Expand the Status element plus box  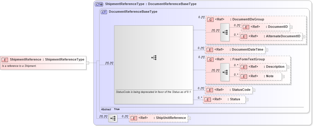(247, 99)
